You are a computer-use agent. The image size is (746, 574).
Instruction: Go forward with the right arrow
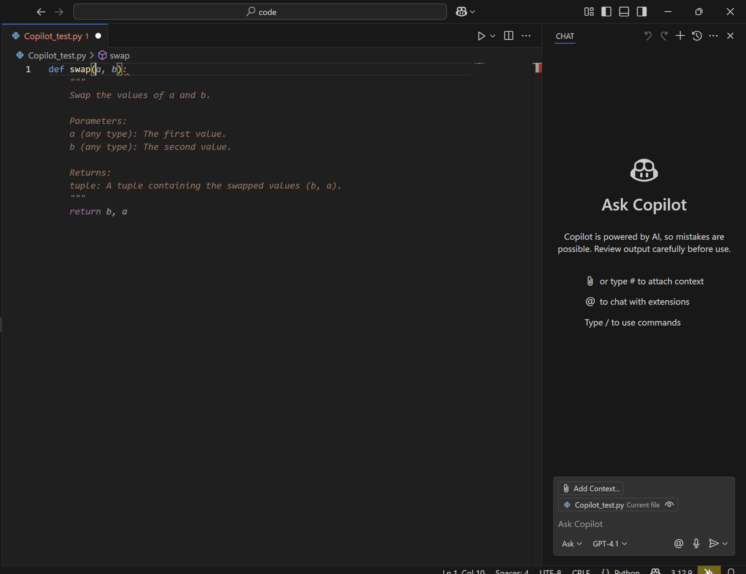pos(59,12)
